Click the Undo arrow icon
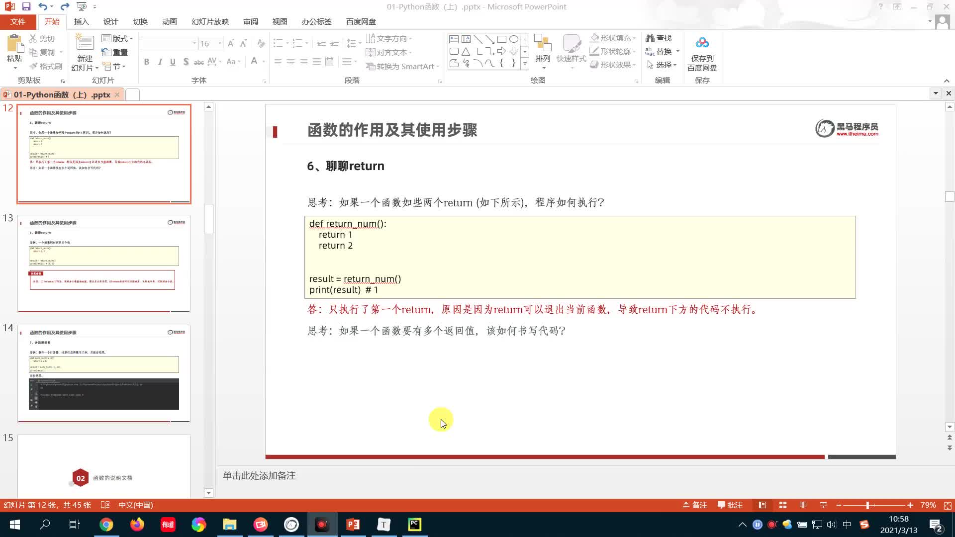 (x=43, y=7)
